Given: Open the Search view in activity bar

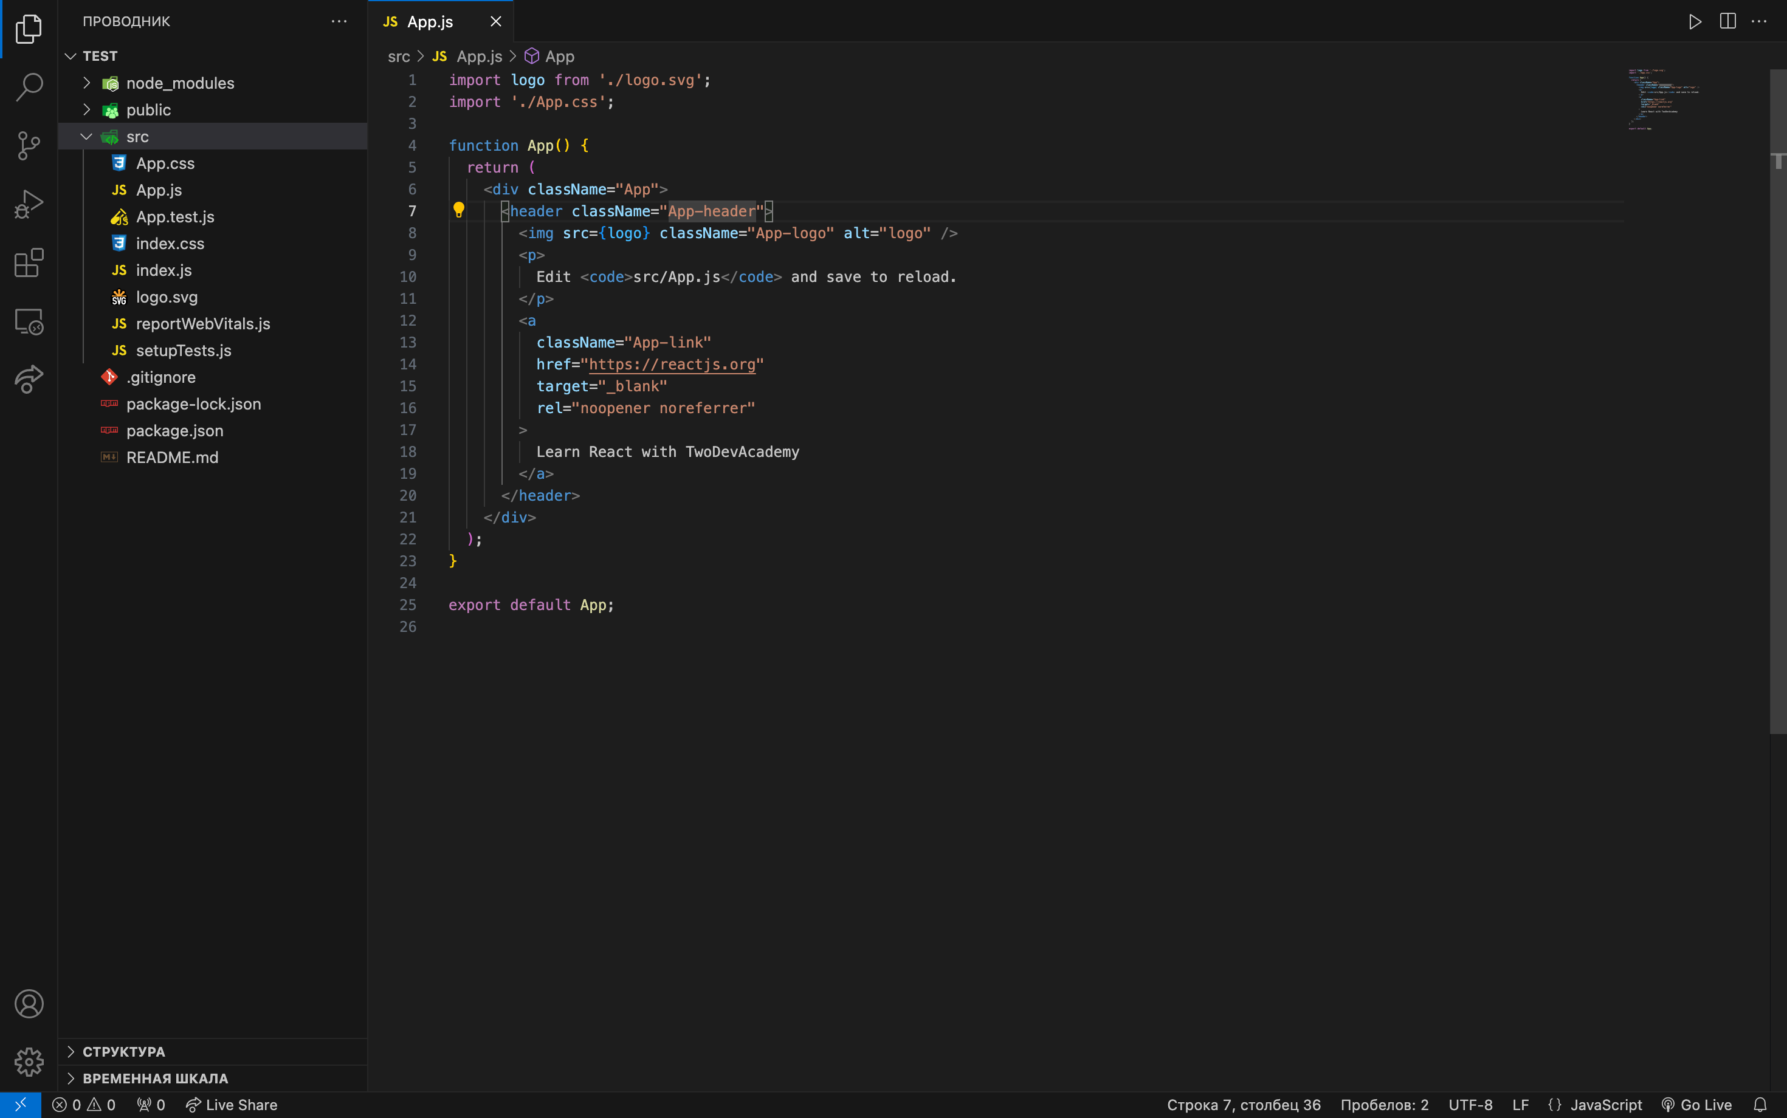Looking at the screenshot, I should click(29, 86).
